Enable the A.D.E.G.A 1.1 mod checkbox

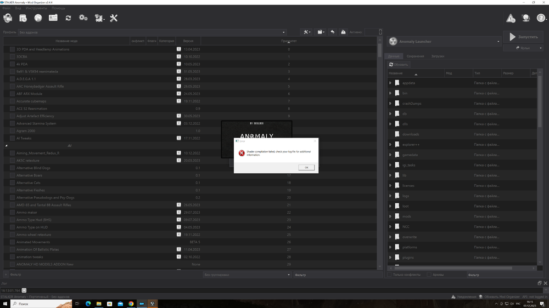12,79
